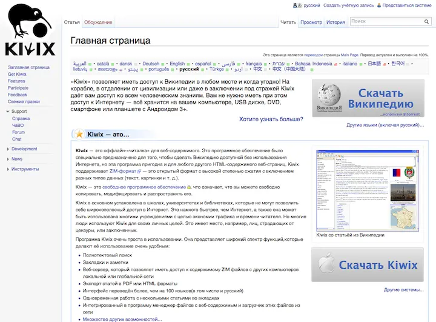Open Features sidebar link
This screenshot has height=322, width=436.
coord(16,81)
